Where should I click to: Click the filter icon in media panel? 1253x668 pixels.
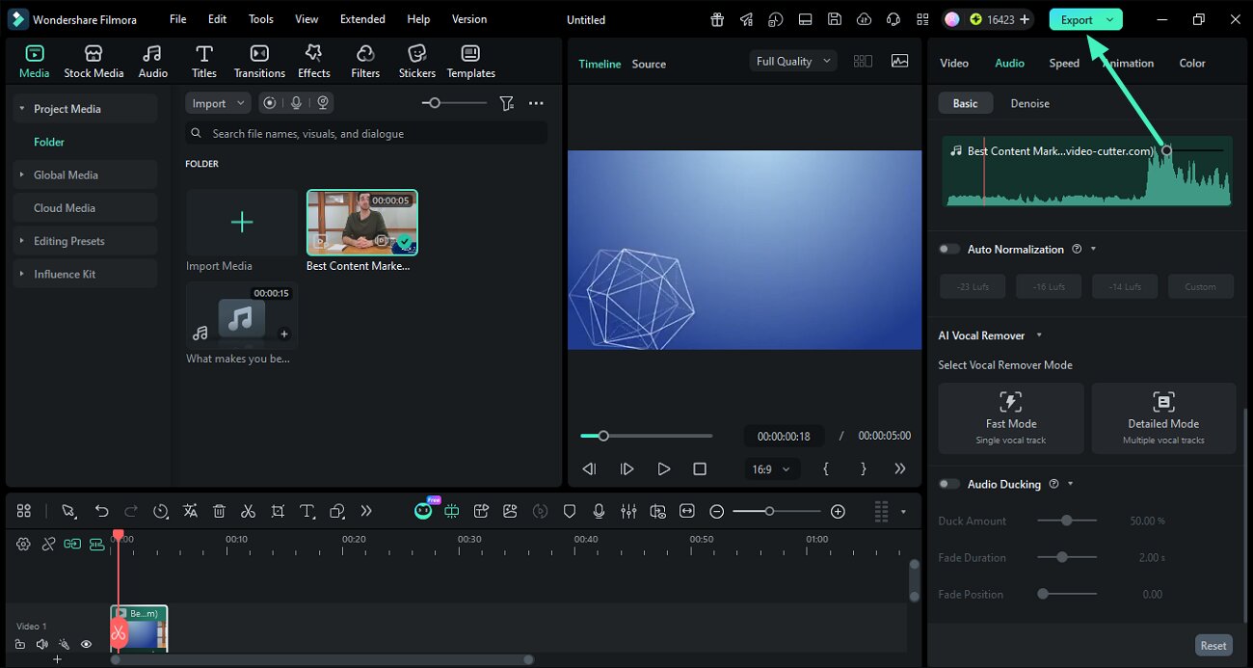507,103
